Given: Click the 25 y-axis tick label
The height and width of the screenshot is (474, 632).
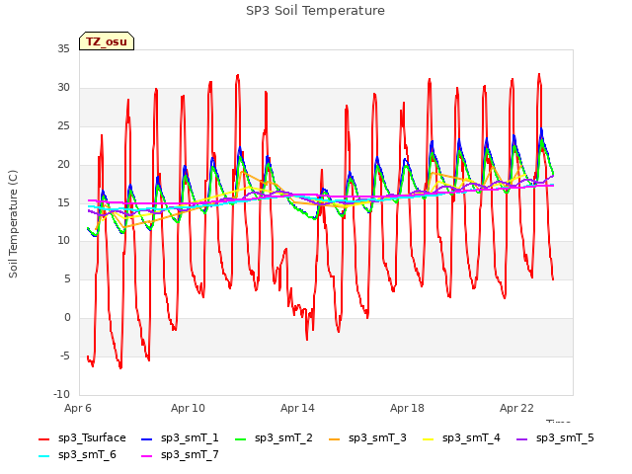Looking at the screenshot, I should 63,126.
